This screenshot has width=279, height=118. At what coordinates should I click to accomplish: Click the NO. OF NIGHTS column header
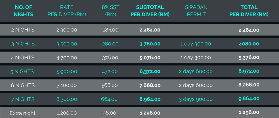[23, 11]
